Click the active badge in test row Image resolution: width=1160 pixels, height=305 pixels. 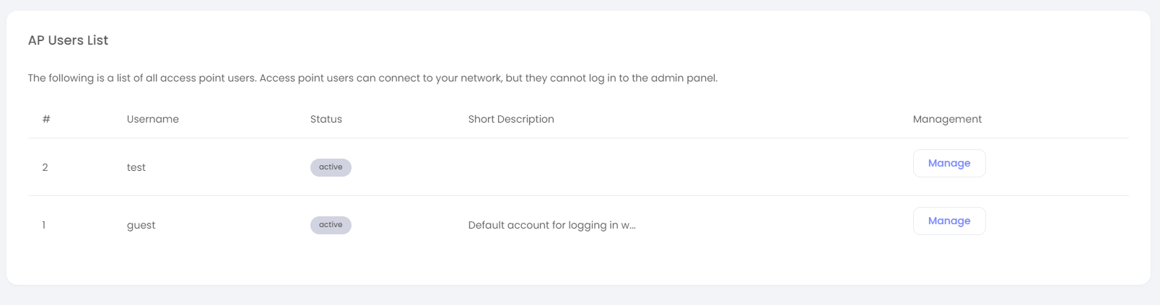[331, 167]
